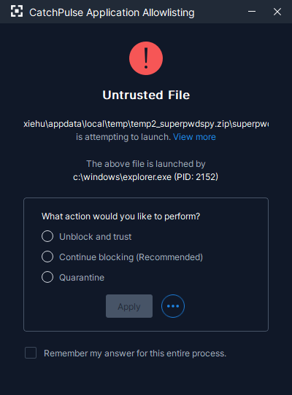The height and width of the screenshot is (395, 292).
Task: Click the Apply button
Action: 129,306
